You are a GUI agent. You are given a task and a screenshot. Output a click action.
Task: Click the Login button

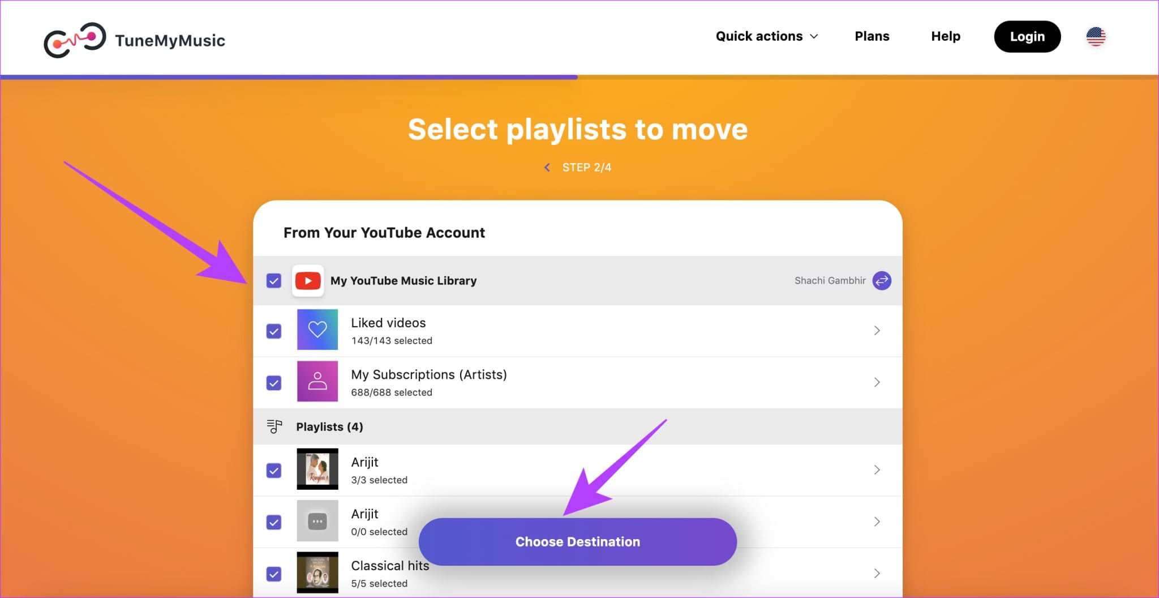coord(1027,37)
